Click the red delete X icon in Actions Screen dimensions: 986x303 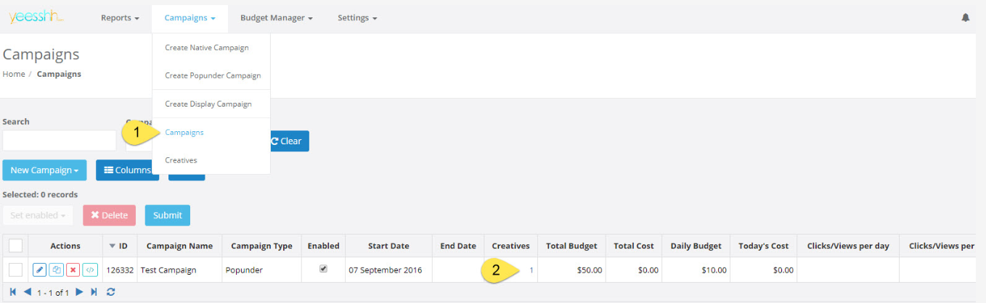[73, 270]
